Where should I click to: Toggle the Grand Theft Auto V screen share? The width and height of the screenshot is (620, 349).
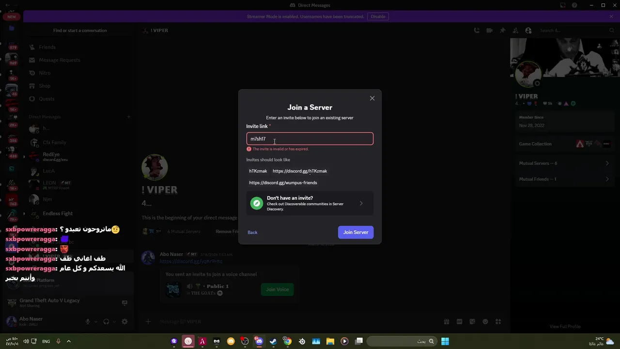pos(124,303)
